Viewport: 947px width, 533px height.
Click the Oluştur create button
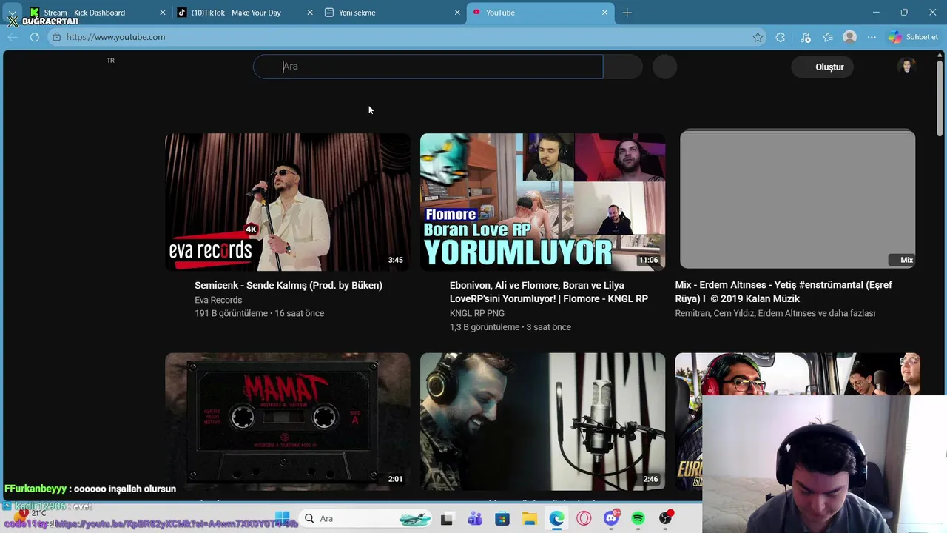pos(823,67)
